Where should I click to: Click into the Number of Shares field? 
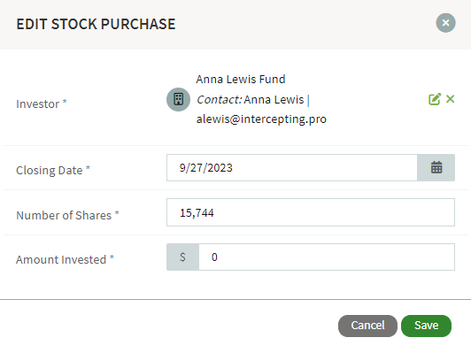311,212
